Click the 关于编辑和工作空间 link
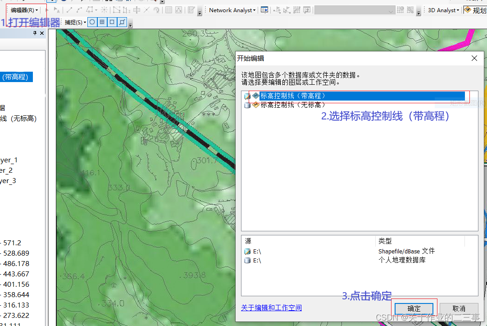Screen dimensions: 487x326 pos(271,307)
